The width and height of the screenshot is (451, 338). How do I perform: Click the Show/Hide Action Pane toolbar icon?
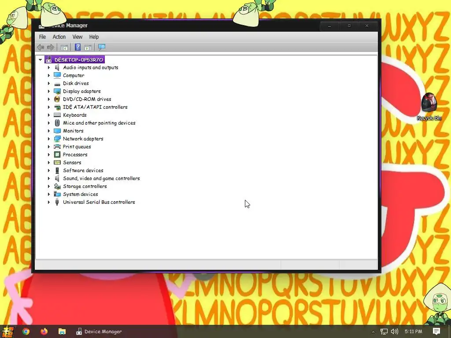pos(88,48)
